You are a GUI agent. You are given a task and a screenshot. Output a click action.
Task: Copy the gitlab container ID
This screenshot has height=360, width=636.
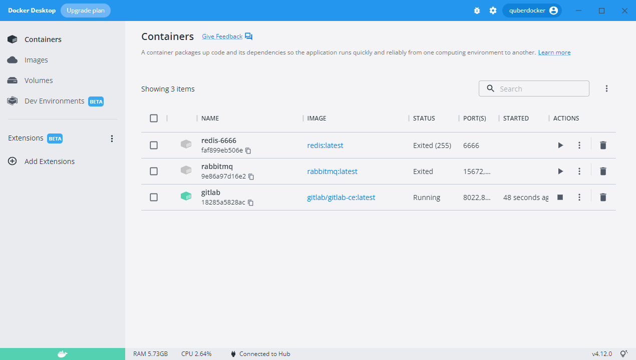[250, 202]
